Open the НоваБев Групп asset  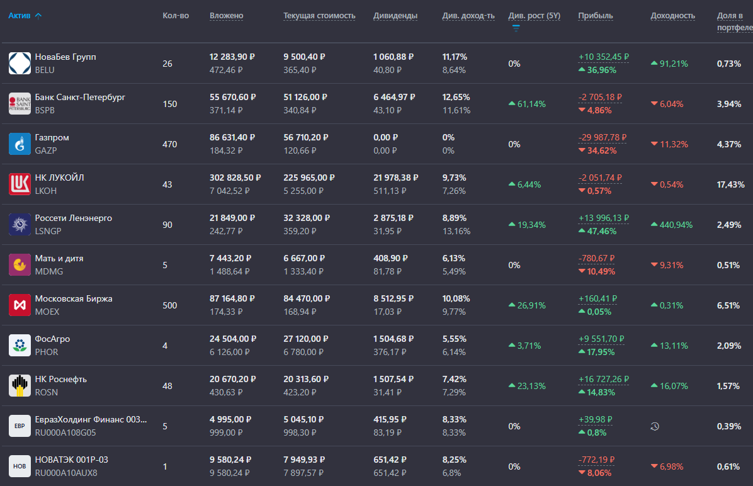click(x=65, y=57)
